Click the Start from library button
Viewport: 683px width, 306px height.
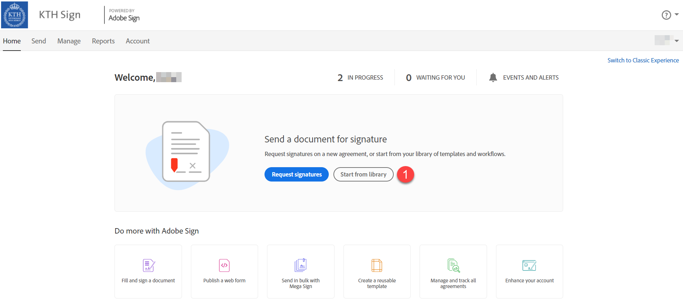(x=364, y=174)
